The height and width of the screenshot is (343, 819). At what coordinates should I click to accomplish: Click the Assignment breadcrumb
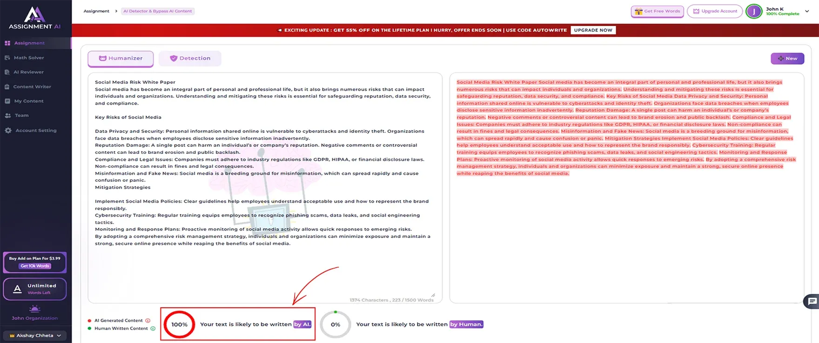96,11
